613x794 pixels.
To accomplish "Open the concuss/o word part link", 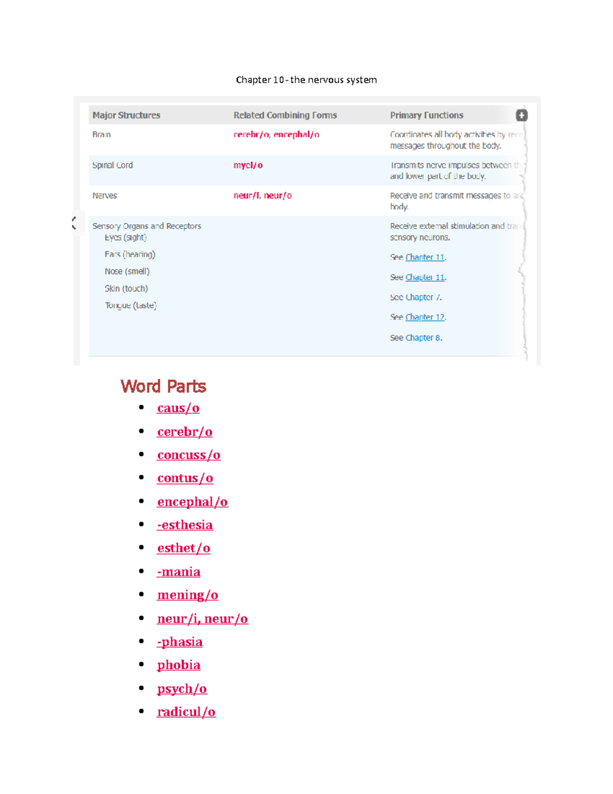I will [188, 456].
